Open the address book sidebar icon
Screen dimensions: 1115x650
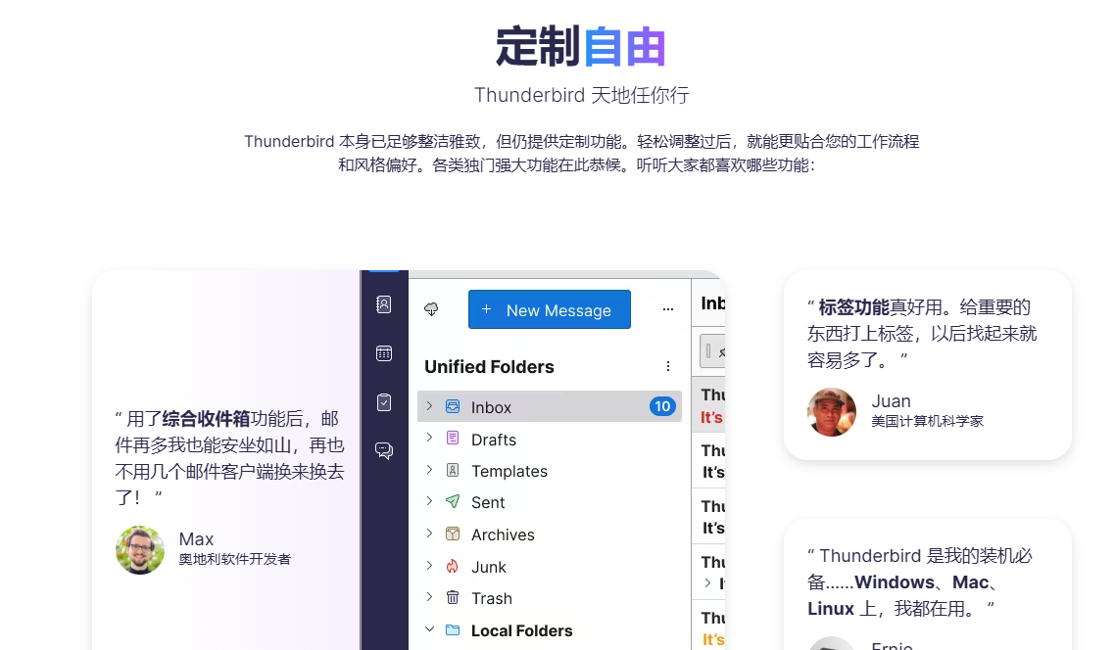click(x=384, y=304)
